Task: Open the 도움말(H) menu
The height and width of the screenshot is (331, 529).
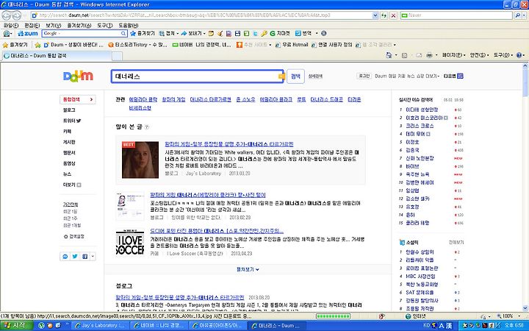Action: pyautogui.click(x=129, y=25)
